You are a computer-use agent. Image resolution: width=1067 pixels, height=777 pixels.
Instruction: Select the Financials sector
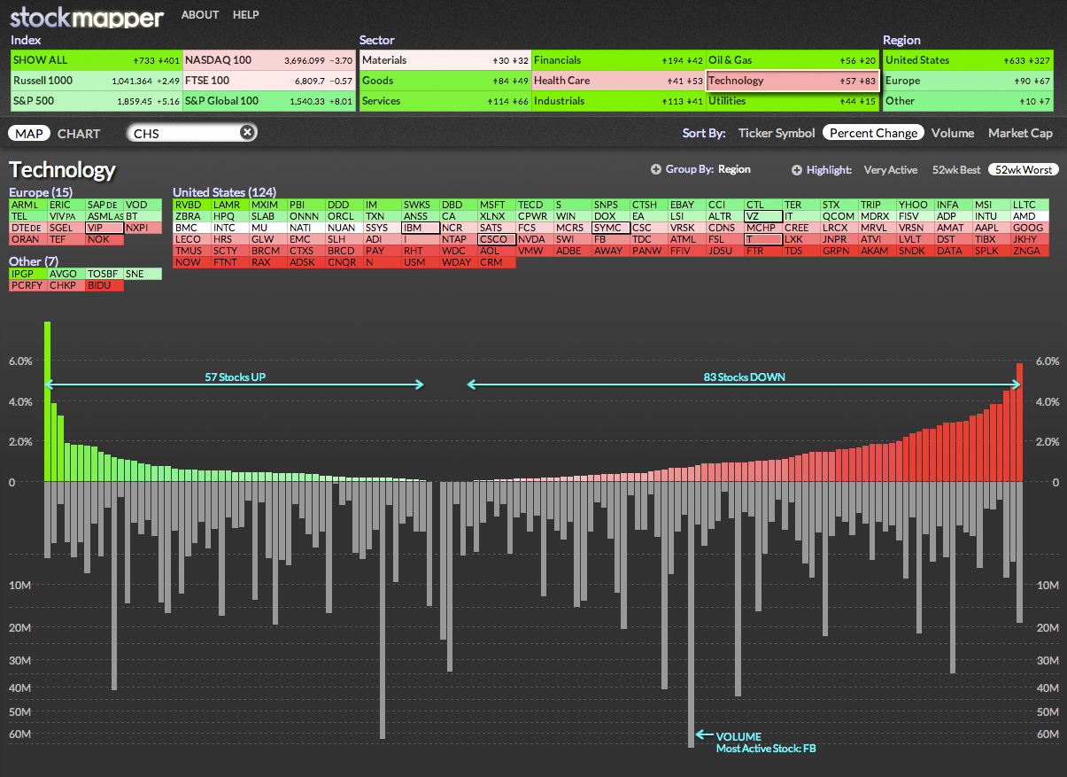(x=618, y=60)
